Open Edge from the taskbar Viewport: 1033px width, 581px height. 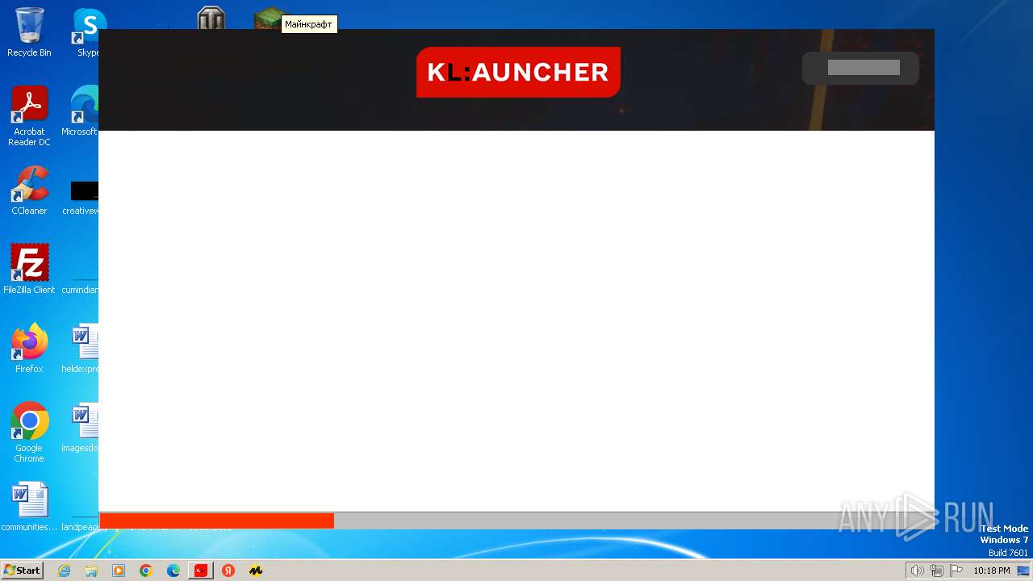coord(174,571)
